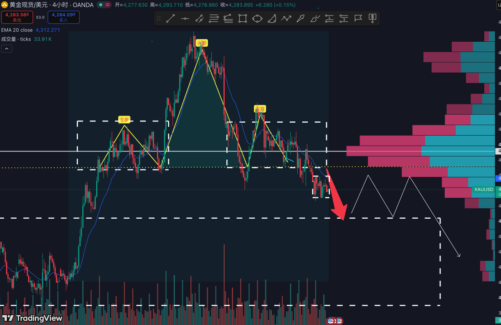The image size is (501, 325).
Task: Select the EMA 20 close legend
Action: (x=18, y=30)
